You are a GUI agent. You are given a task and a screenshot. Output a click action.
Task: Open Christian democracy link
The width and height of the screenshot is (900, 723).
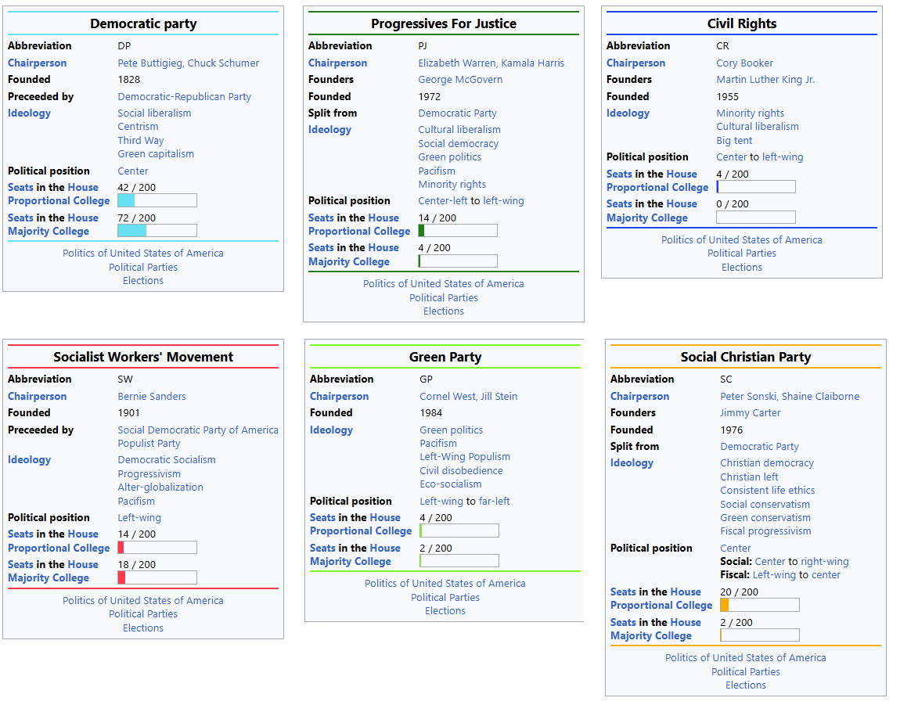[x=767, y=463]
